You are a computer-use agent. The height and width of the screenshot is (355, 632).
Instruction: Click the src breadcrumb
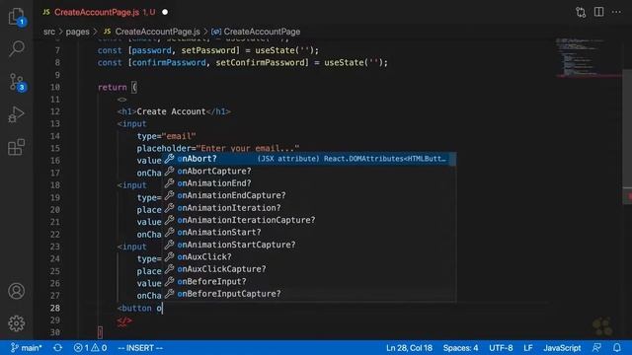pyautogui.click(x=49, y=32)
